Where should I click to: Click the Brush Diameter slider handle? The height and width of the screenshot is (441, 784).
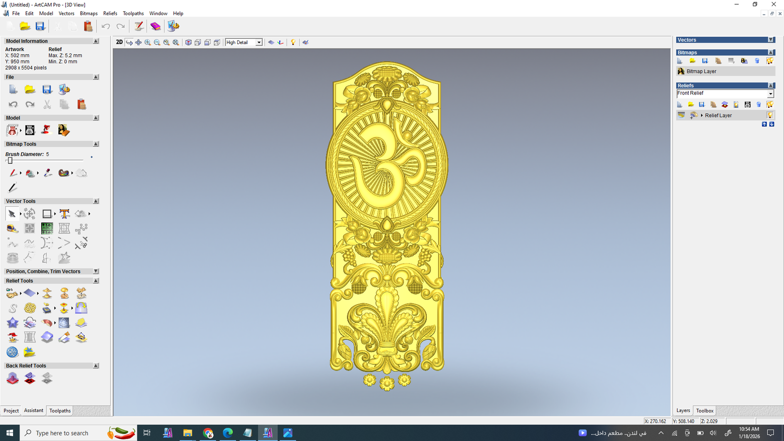pos(10,160)
